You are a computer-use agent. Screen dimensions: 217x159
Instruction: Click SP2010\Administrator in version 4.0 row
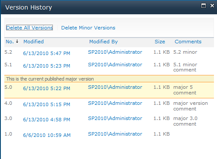115,103
